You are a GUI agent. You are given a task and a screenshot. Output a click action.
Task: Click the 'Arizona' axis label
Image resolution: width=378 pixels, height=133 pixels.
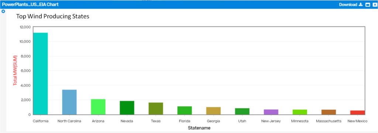coord(98,121)
